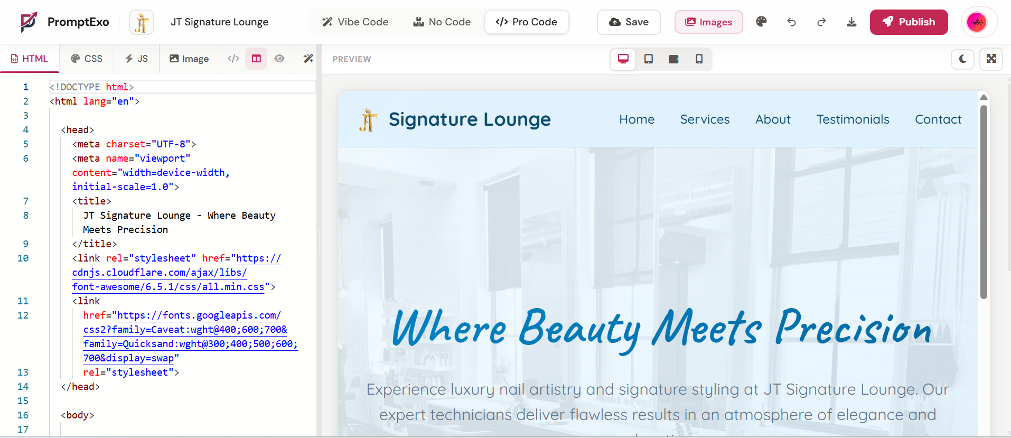Select the HTML editor tab

[30, 59]
